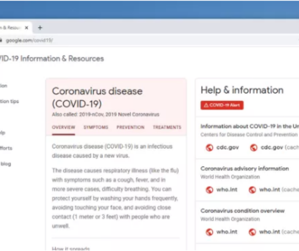Click World Health Organization under condition overview
Image resolution: width=299 pixels, height=251 pixels.
click(230, 219)
